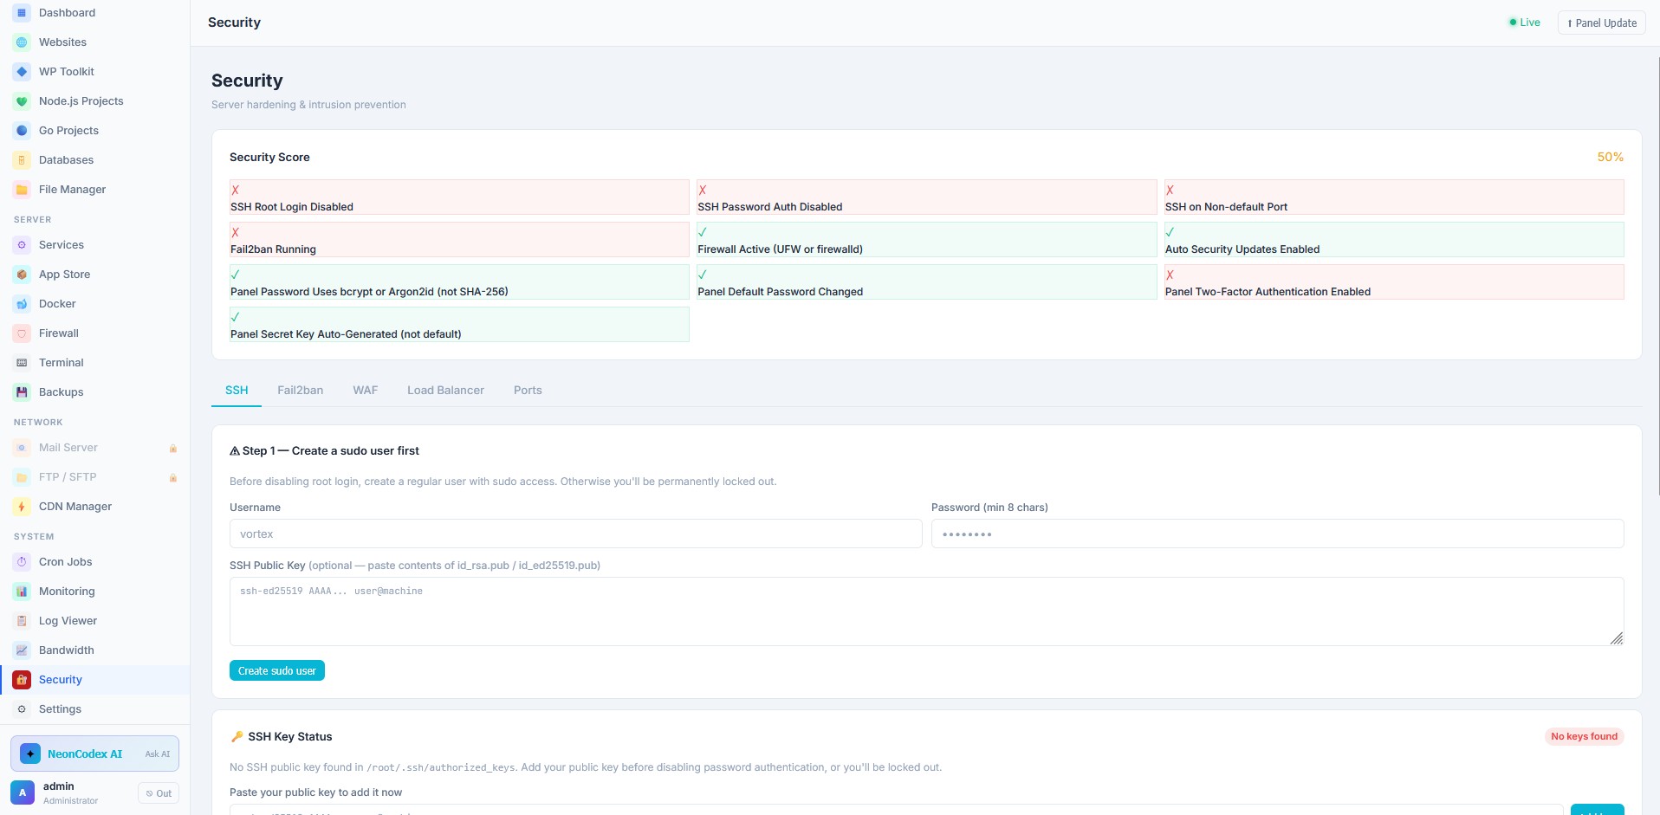The height and width of the screenshot is (815, 1660).
Task: Click the Services gear icon
Action: (22, 245)
